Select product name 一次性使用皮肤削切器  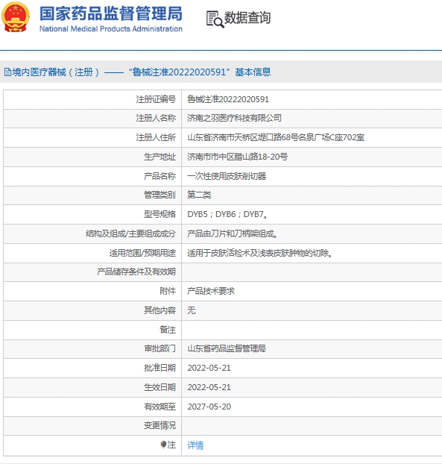click(x=227, y=176)
